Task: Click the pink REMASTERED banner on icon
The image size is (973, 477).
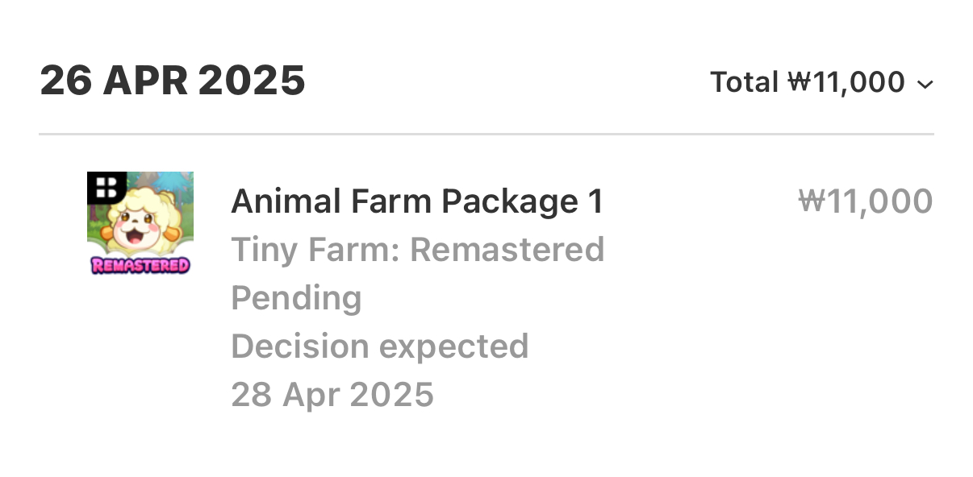Action: pyautogui.click(x=140, y=265)
